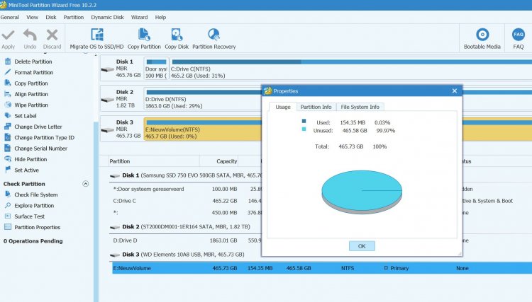
Task: Open the Wizard menu
Action: (139, 16)
